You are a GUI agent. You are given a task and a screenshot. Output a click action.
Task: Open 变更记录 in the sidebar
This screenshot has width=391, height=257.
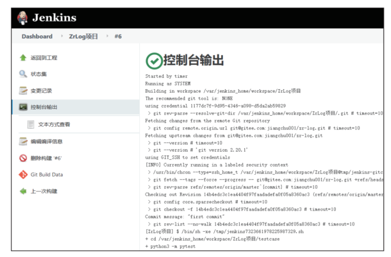point(41,91)
